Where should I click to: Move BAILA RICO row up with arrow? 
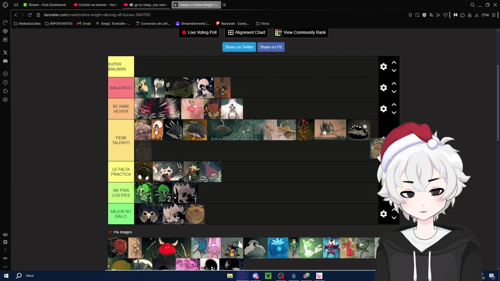(x=394, y=84)
